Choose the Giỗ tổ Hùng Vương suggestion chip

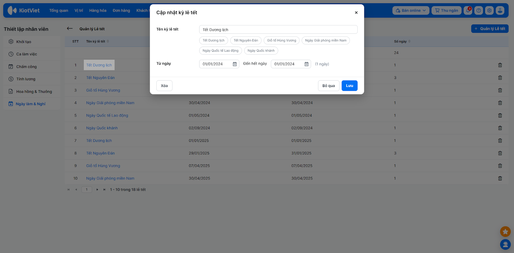tap(282, 40)
